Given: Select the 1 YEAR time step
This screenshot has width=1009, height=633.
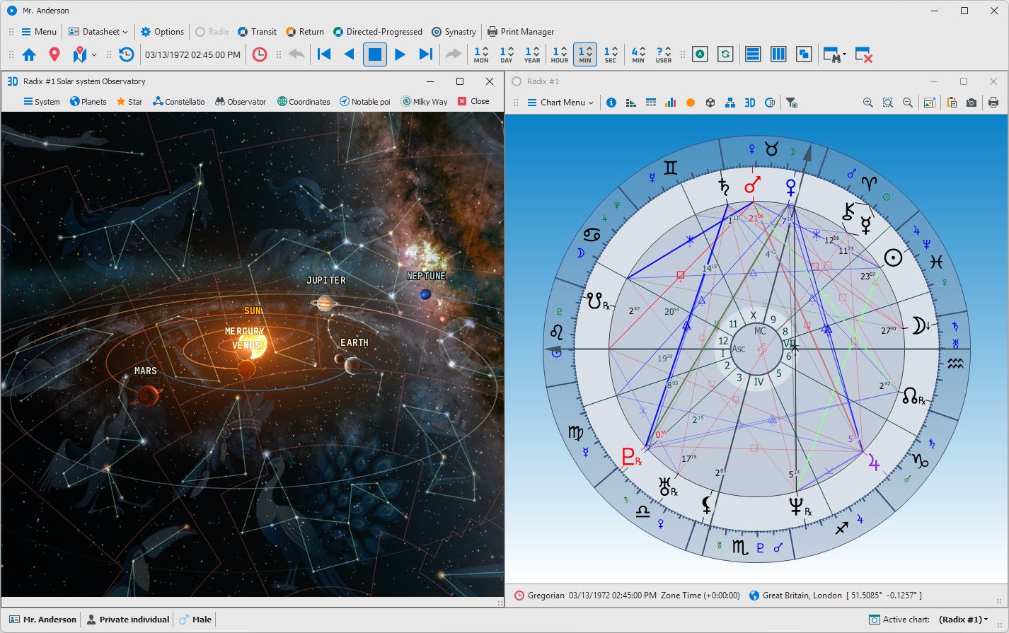Looking at the screenshot, I should (x=532, y=54).
